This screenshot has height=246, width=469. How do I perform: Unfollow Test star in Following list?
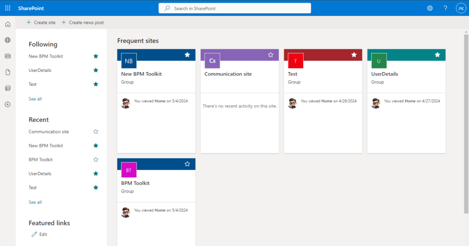coord(96,84)
